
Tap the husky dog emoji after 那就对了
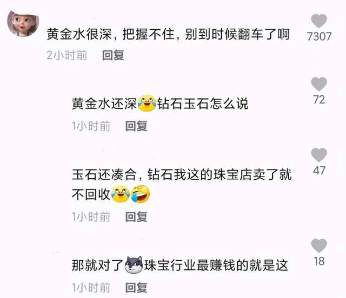coord(134,265)
